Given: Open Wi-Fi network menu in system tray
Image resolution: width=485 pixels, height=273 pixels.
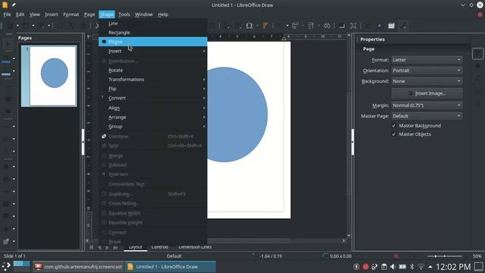Looking at the screenshot, I should (x=421, y=267).
